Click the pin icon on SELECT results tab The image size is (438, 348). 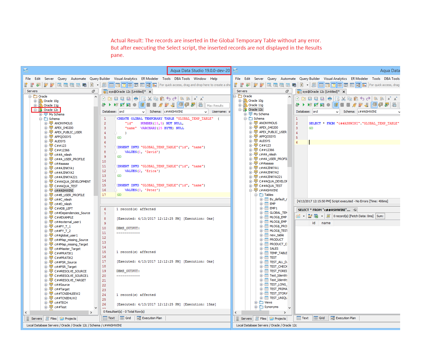coord(355,210)
